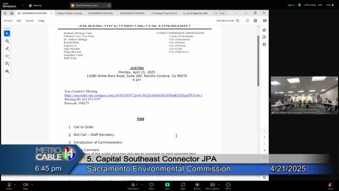Open the More options icon in Zoom

228,186
